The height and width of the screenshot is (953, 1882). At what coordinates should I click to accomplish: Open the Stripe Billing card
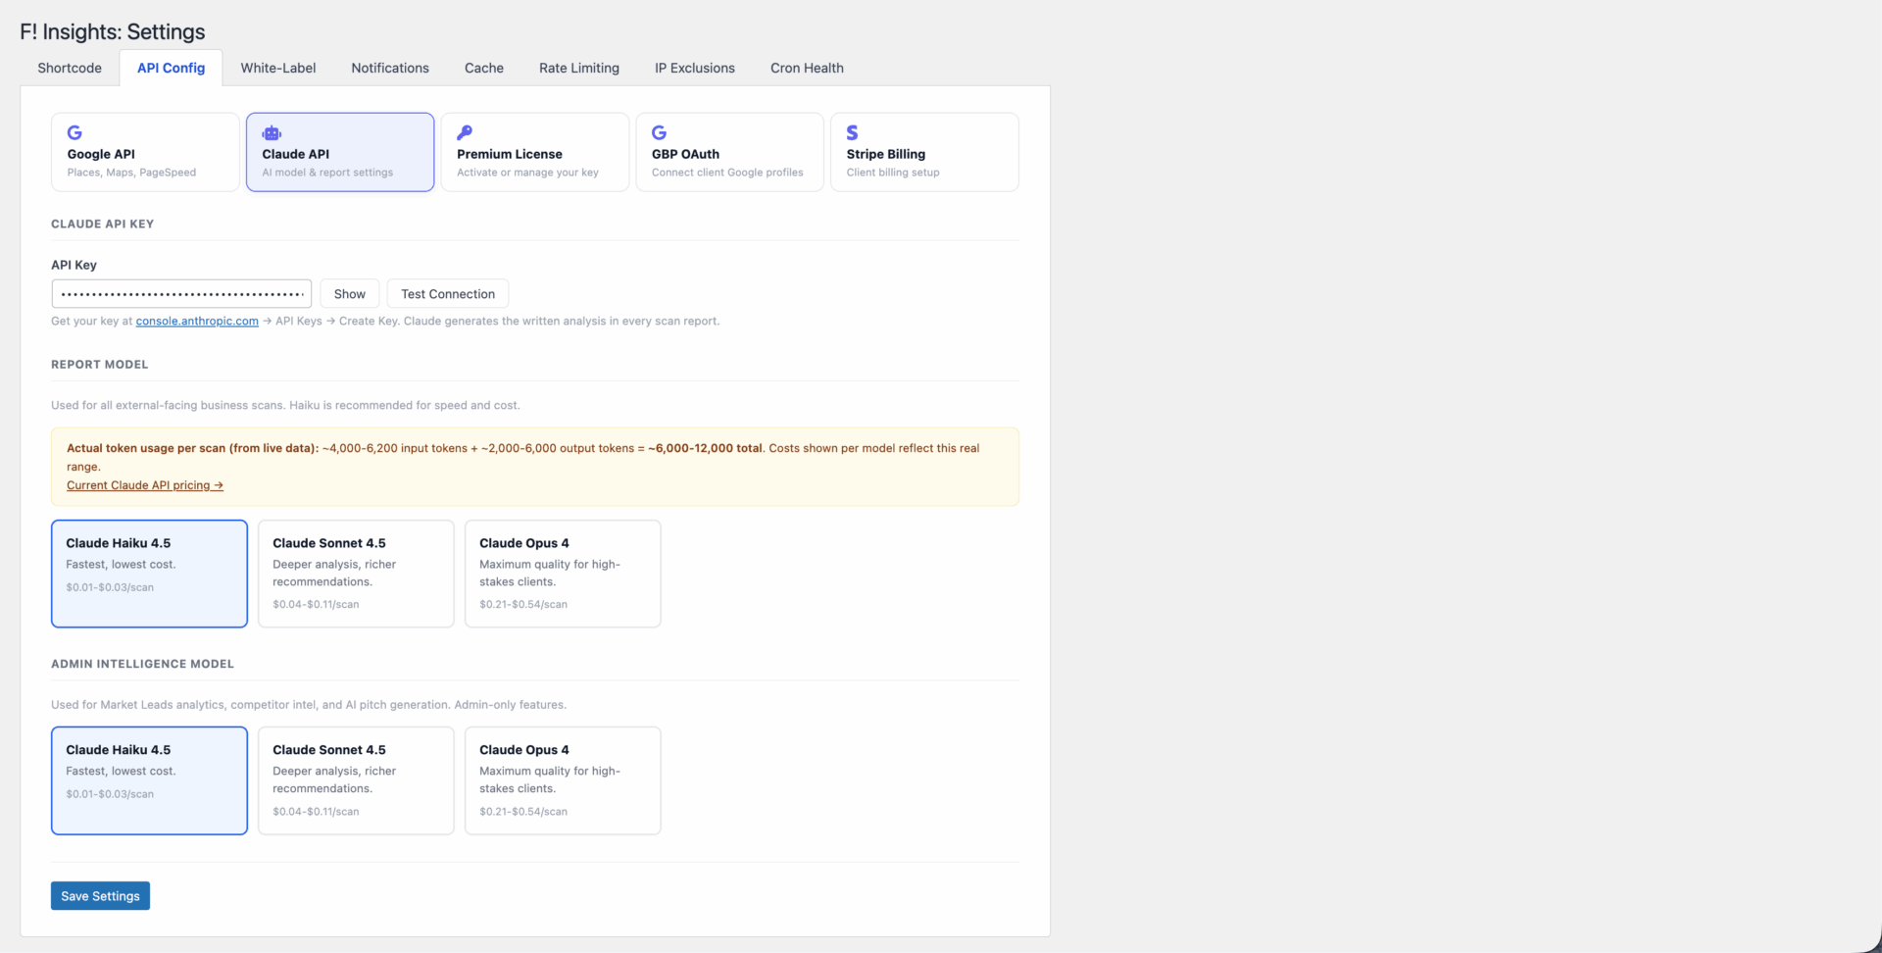pyautogui.click(x=924, y=152)
